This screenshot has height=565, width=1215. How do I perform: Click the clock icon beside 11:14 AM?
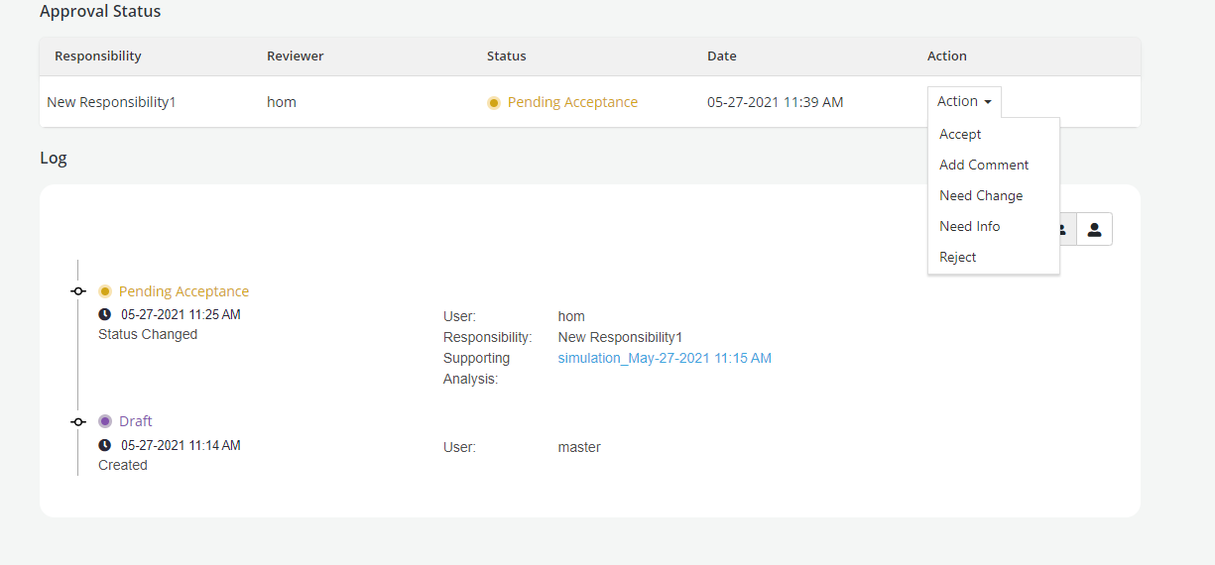(x=105, y=445)
